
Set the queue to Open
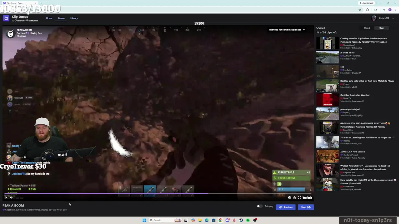pos(382,28)
